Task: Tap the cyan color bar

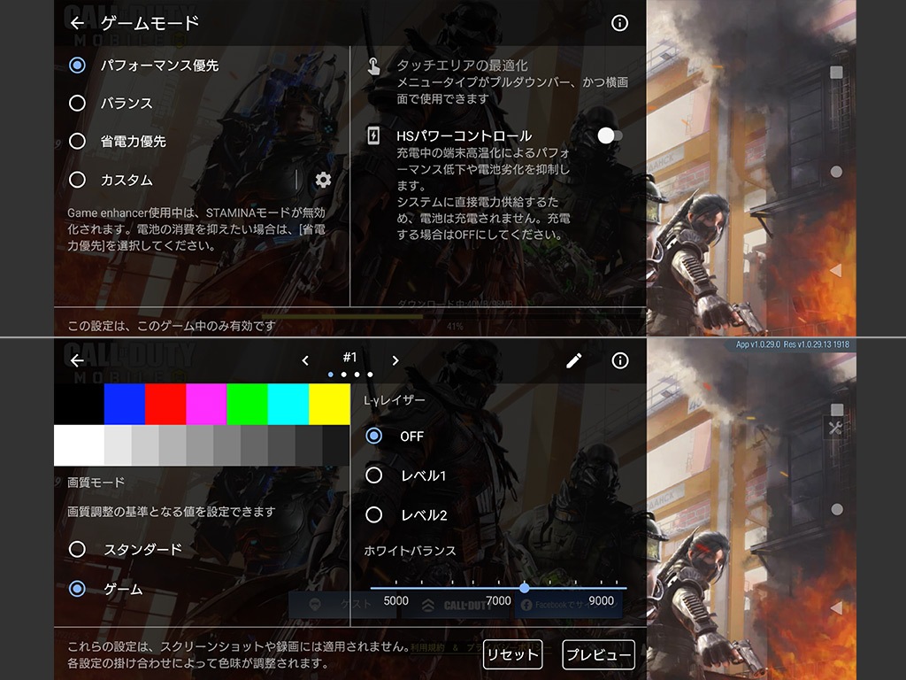Action: (288, 404)
